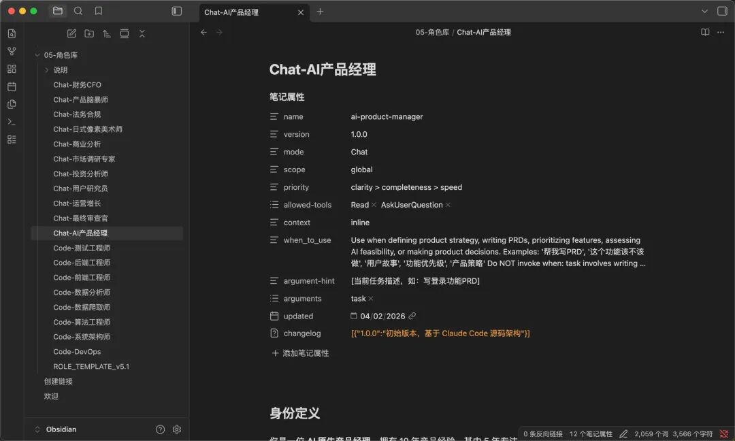This screenshot has height=441, width=735.
Task: Open date picker icon for updated
Action: click(x=354, y=316)
